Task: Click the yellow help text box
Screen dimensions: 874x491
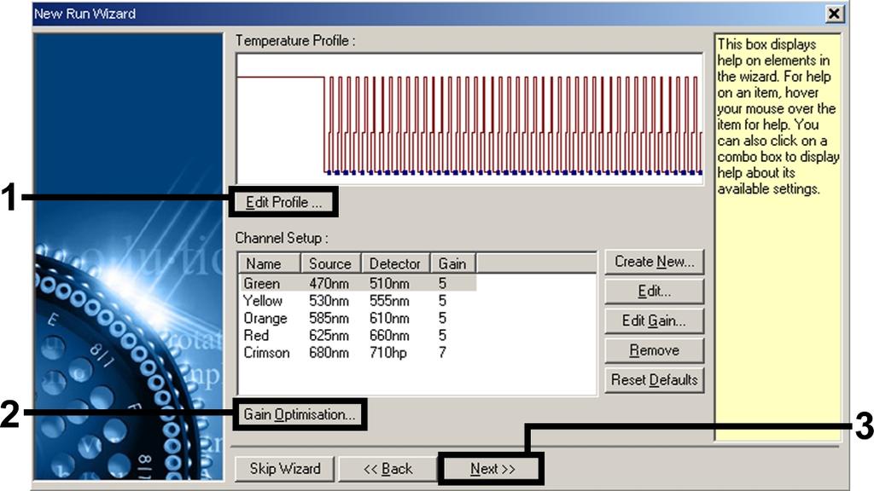Action: pyautogui.click(x=778, y=237)
